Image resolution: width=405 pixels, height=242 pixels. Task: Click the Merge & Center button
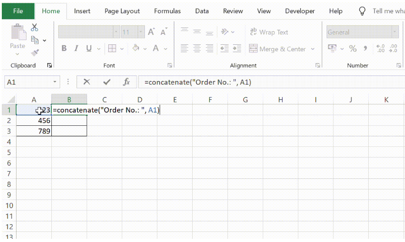277,48
